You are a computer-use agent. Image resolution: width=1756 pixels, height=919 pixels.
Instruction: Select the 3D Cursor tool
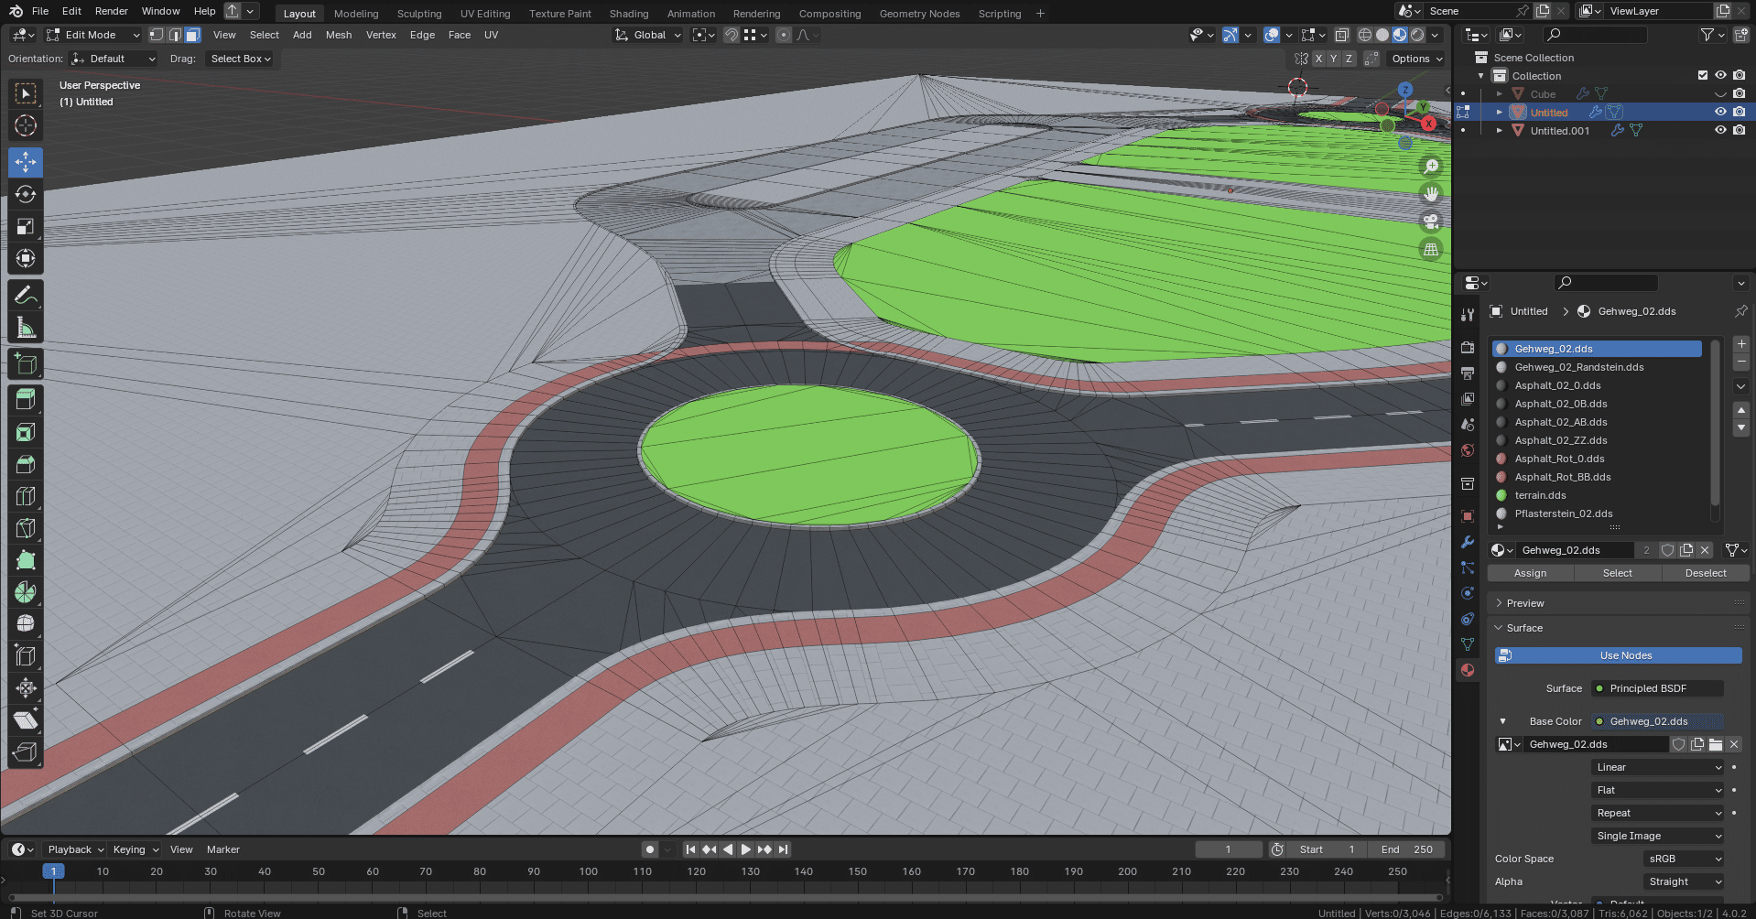[x=26, y=125]
